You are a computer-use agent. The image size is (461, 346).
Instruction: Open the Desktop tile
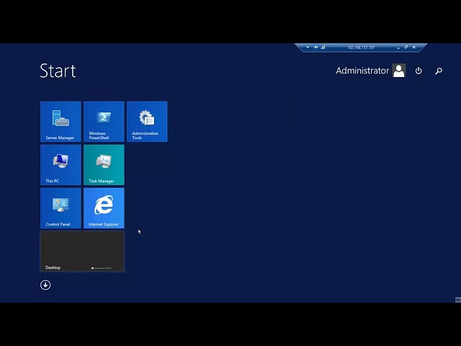(82, 252)
